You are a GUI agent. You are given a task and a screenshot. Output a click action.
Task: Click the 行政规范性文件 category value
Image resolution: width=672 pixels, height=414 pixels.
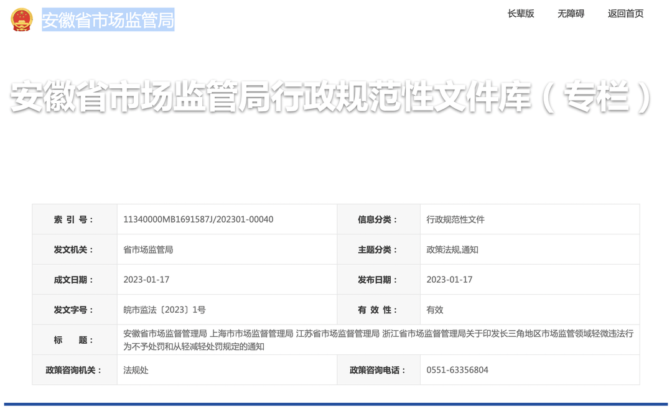point(455,219)
